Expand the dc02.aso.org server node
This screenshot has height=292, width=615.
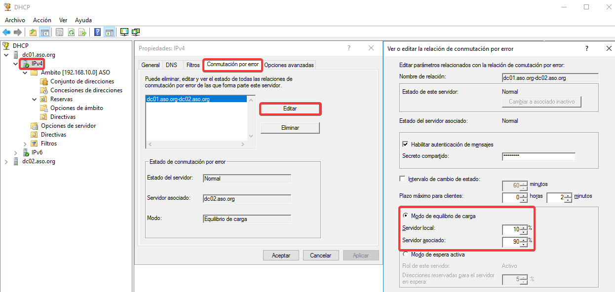(x=6, y=162)
